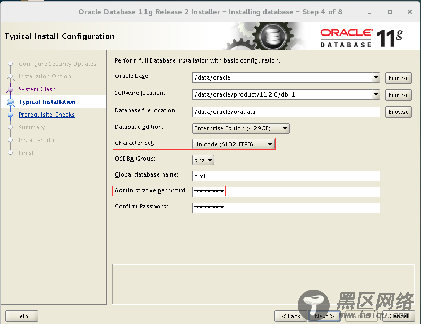
Task: Click the Install Product step label
Action: [x=39, y=140]
